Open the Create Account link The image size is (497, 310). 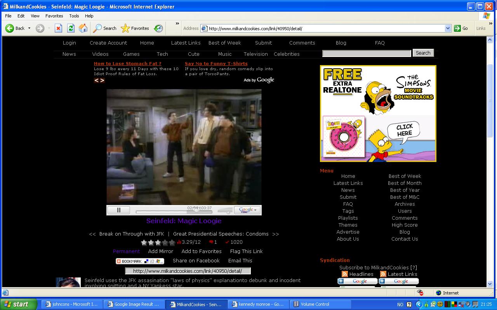tap(108, 43)
